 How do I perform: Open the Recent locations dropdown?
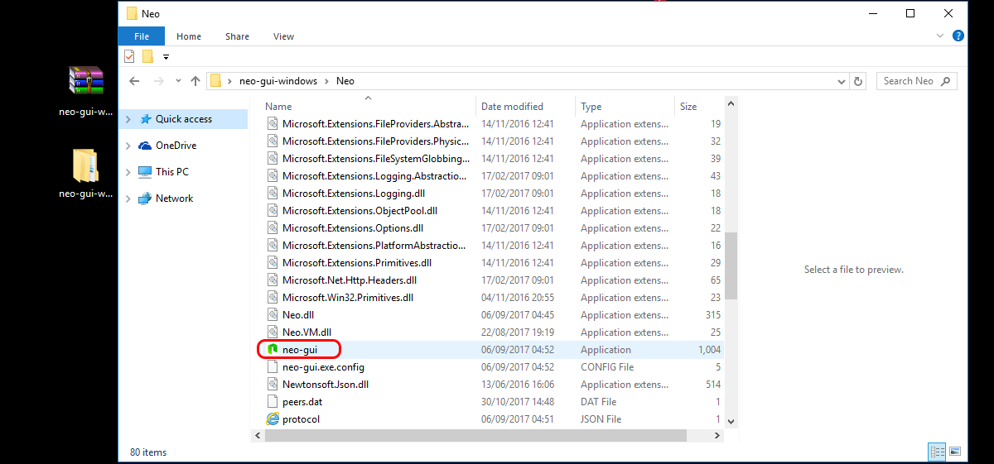tap(177, 81)
